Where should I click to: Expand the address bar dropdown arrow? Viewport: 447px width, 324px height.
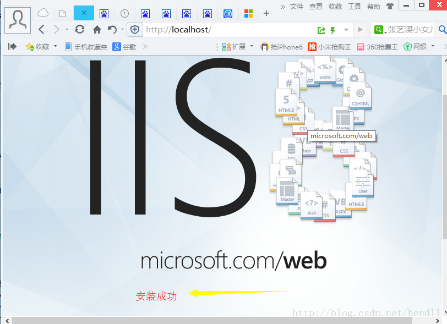[346, 30]
